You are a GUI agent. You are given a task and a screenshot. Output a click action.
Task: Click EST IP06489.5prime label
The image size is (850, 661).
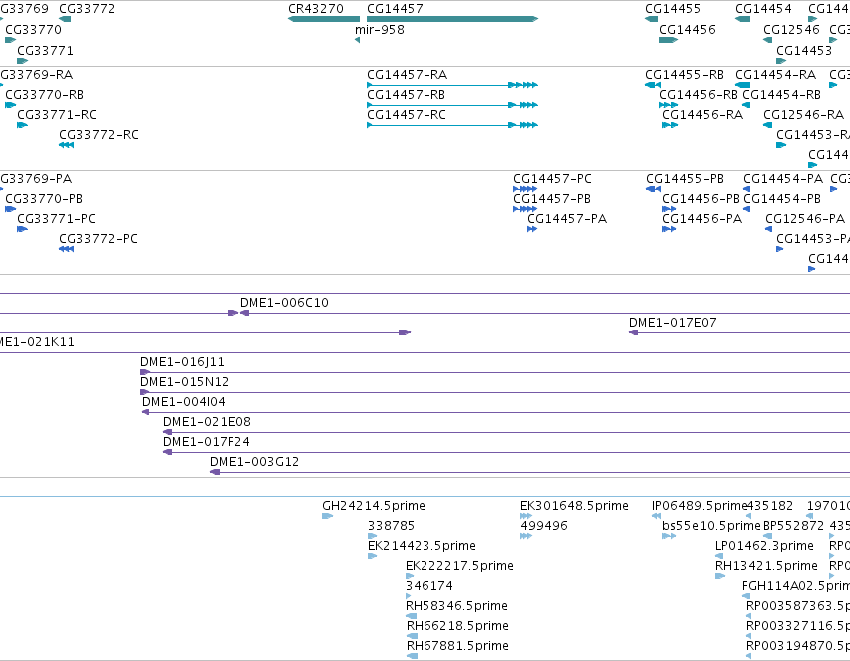(700, 506)
